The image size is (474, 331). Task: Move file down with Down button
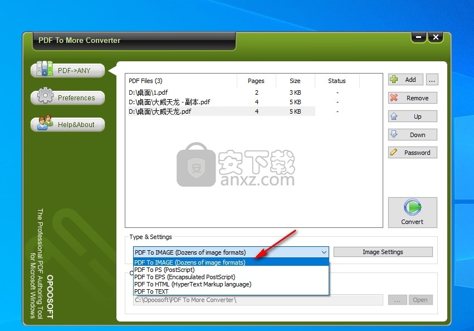(413, 135)
